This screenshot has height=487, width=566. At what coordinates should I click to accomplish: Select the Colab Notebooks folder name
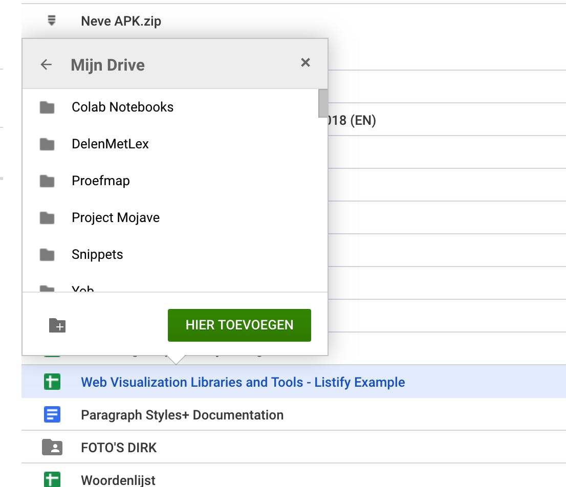coord(122,107)
